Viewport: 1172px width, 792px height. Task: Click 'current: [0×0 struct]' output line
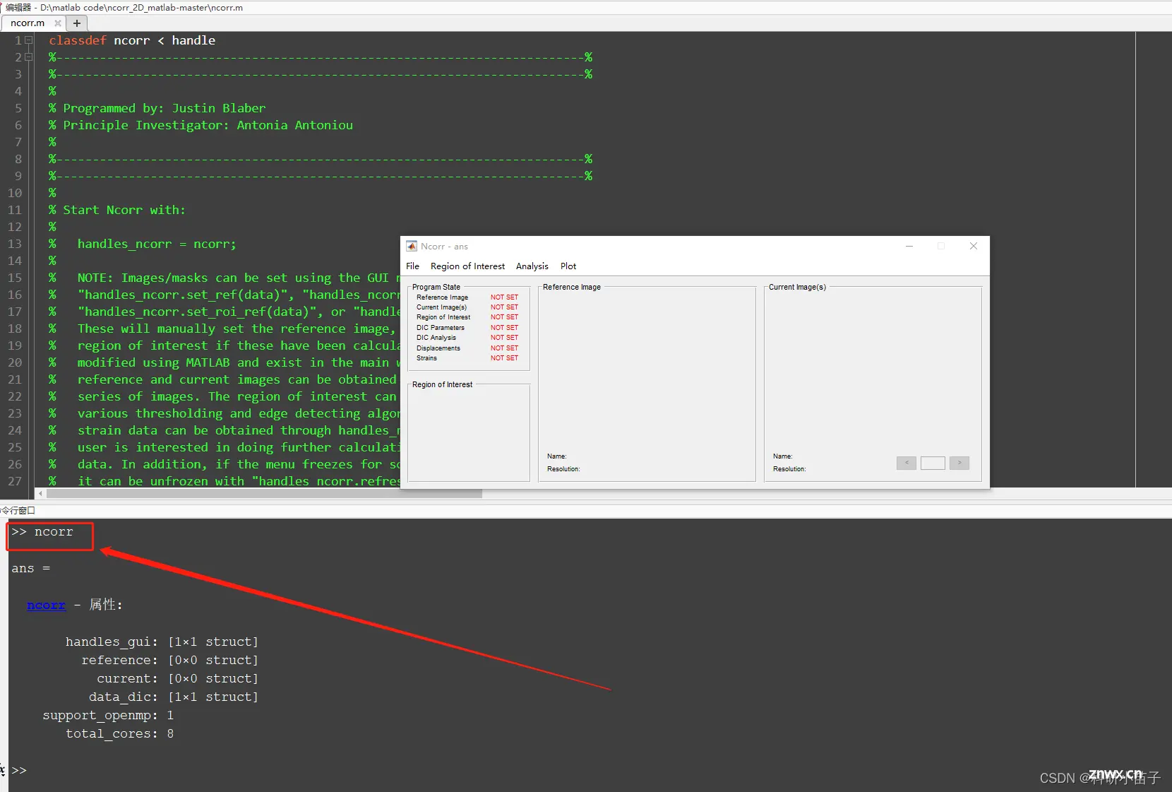[x=177, y=679]
